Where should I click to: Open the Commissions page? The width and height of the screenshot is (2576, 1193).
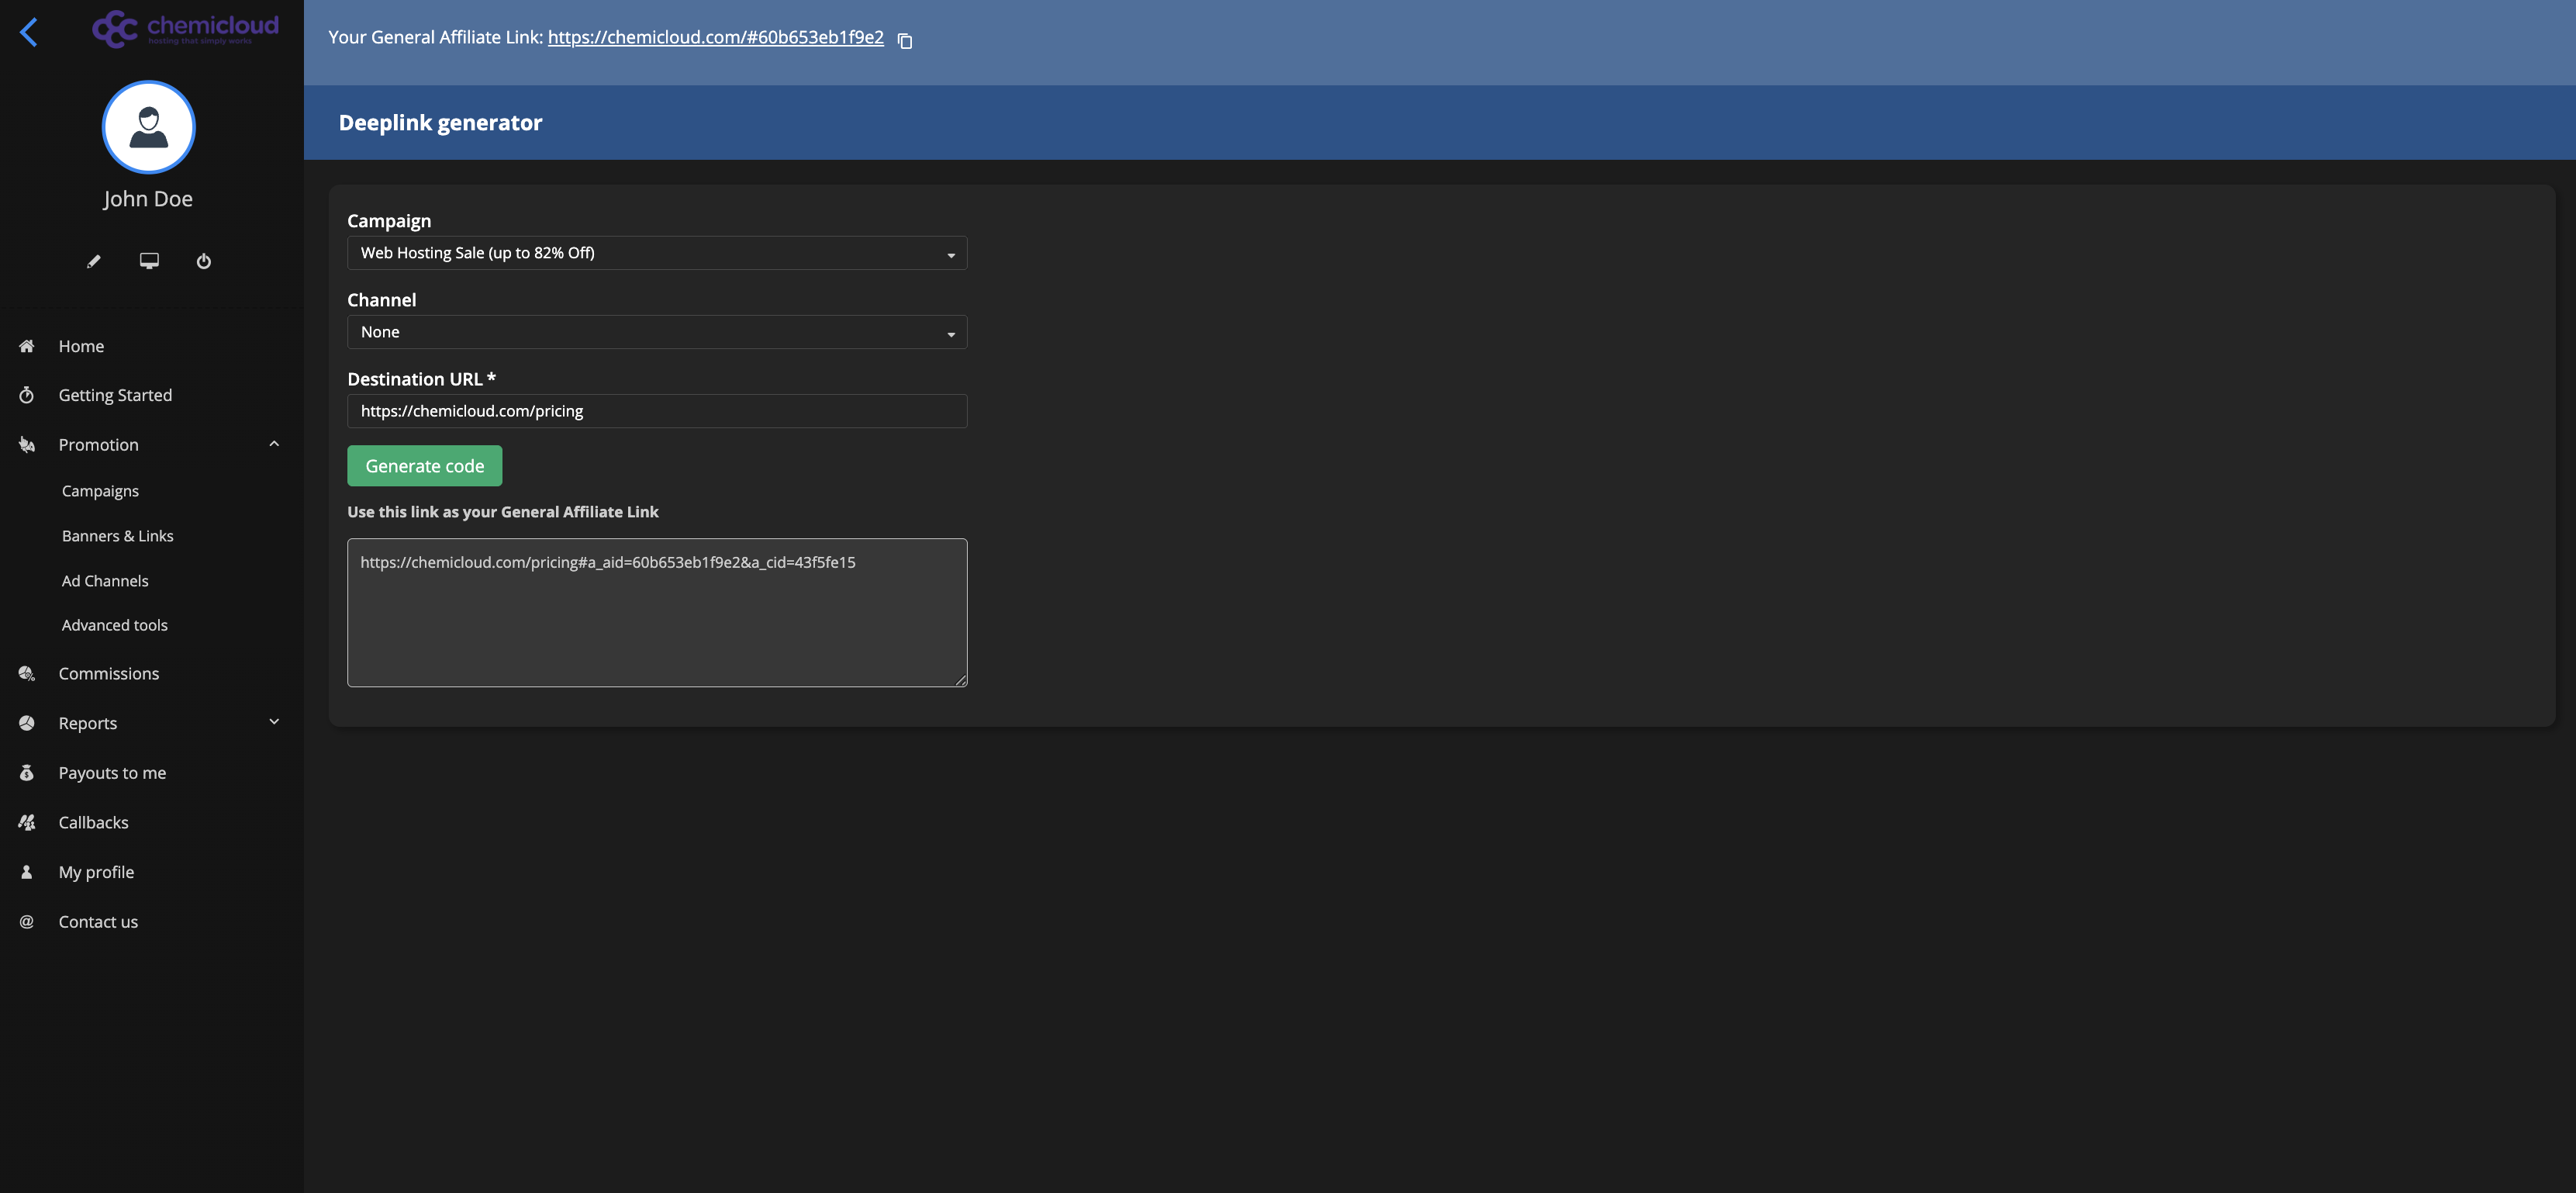click(108, 674)
